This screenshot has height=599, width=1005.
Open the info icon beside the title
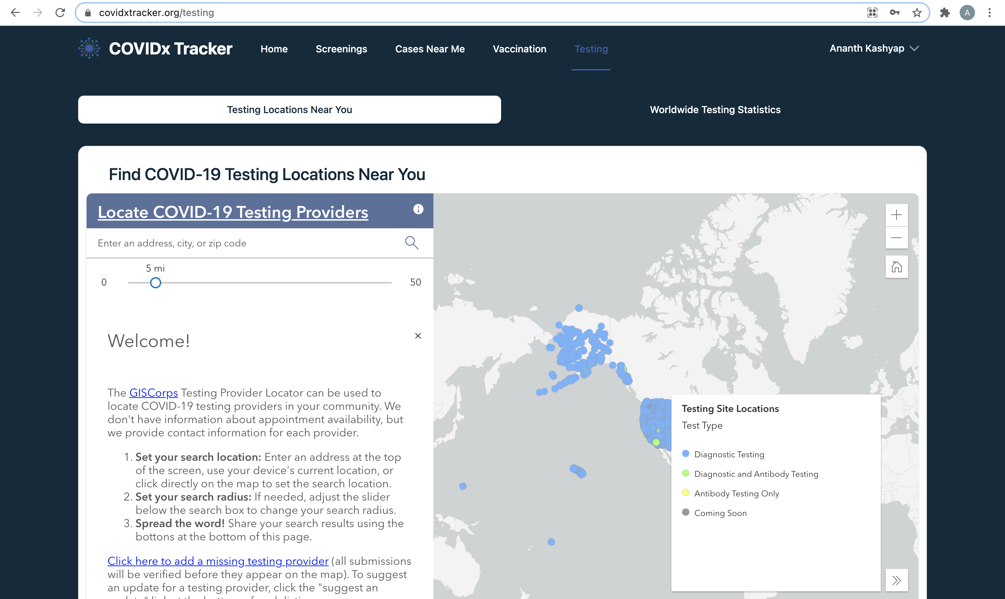click(418, 209)
